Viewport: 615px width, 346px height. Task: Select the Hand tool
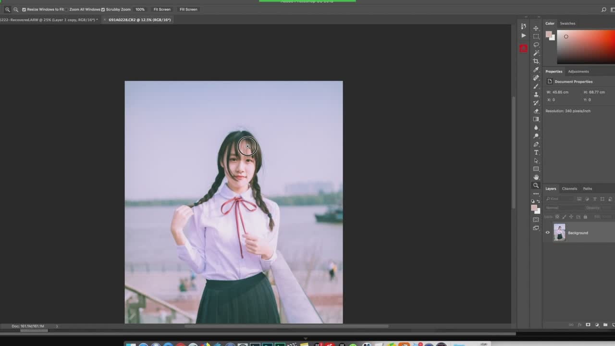click(536, 177)
